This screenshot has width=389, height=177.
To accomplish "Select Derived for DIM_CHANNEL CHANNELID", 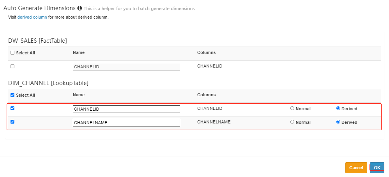I will pyautogui.click(x=338, y=109).
